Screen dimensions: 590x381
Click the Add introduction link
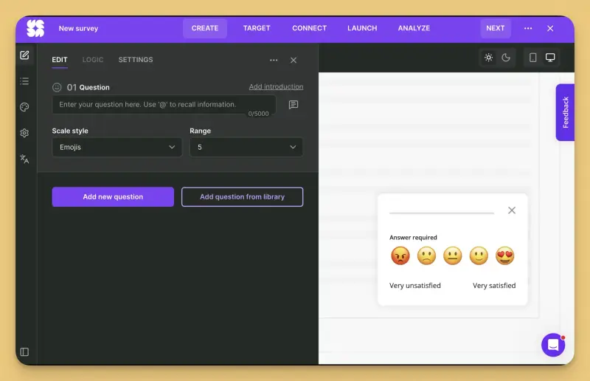coord(276,86)
